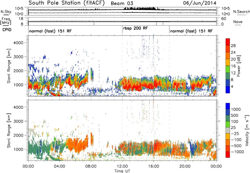
Task: Click the left '10^5' noise axis value
Action: coord(19,8)
